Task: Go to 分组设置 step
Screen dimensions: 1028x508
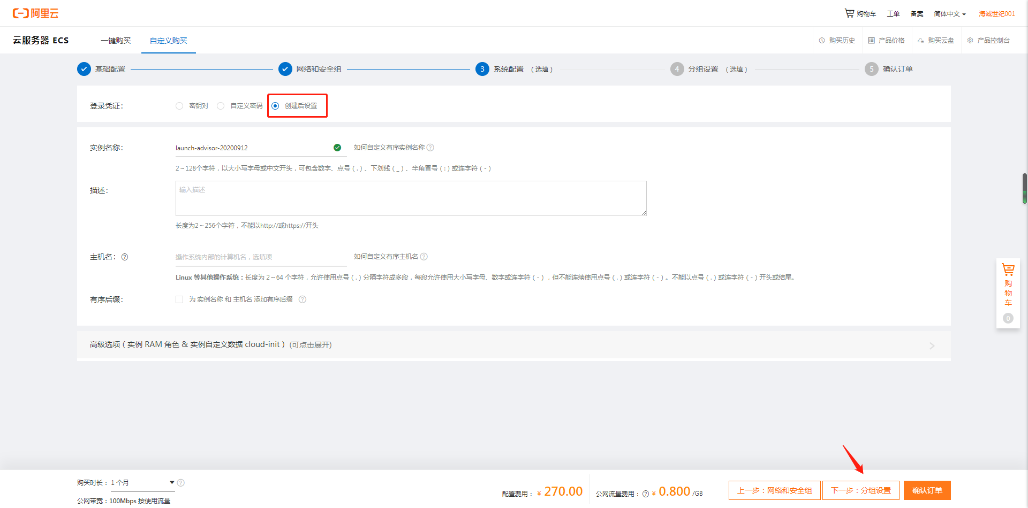Action: point(703,70)
